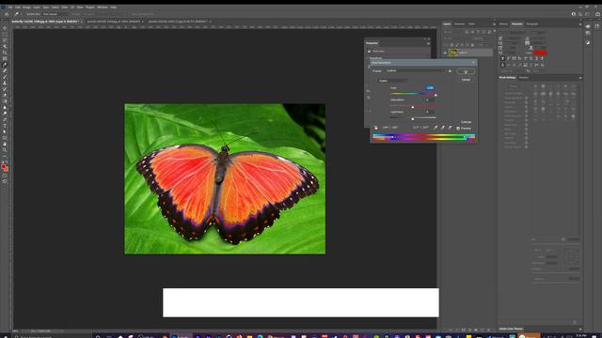Switch to the second document tab

(114, 22)
